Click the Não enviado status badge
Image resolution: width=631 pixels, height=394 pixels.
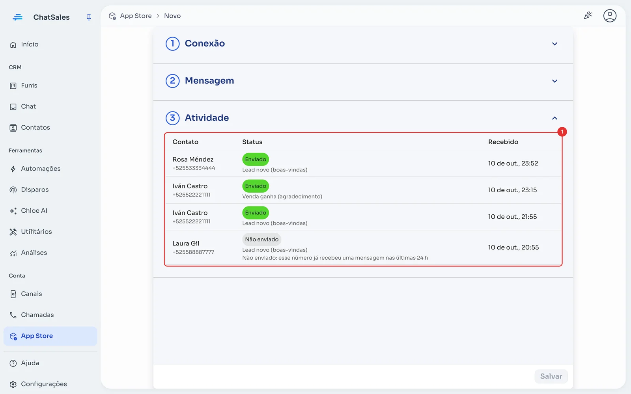click(x=261, y=239)
